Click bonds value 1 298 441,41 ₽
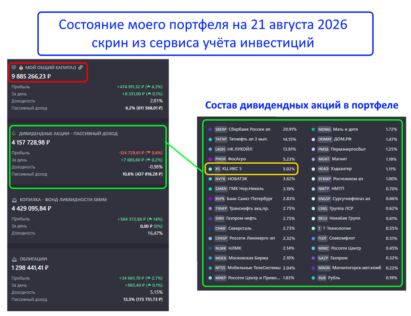411x316 pixels. [x=30, y=268]
